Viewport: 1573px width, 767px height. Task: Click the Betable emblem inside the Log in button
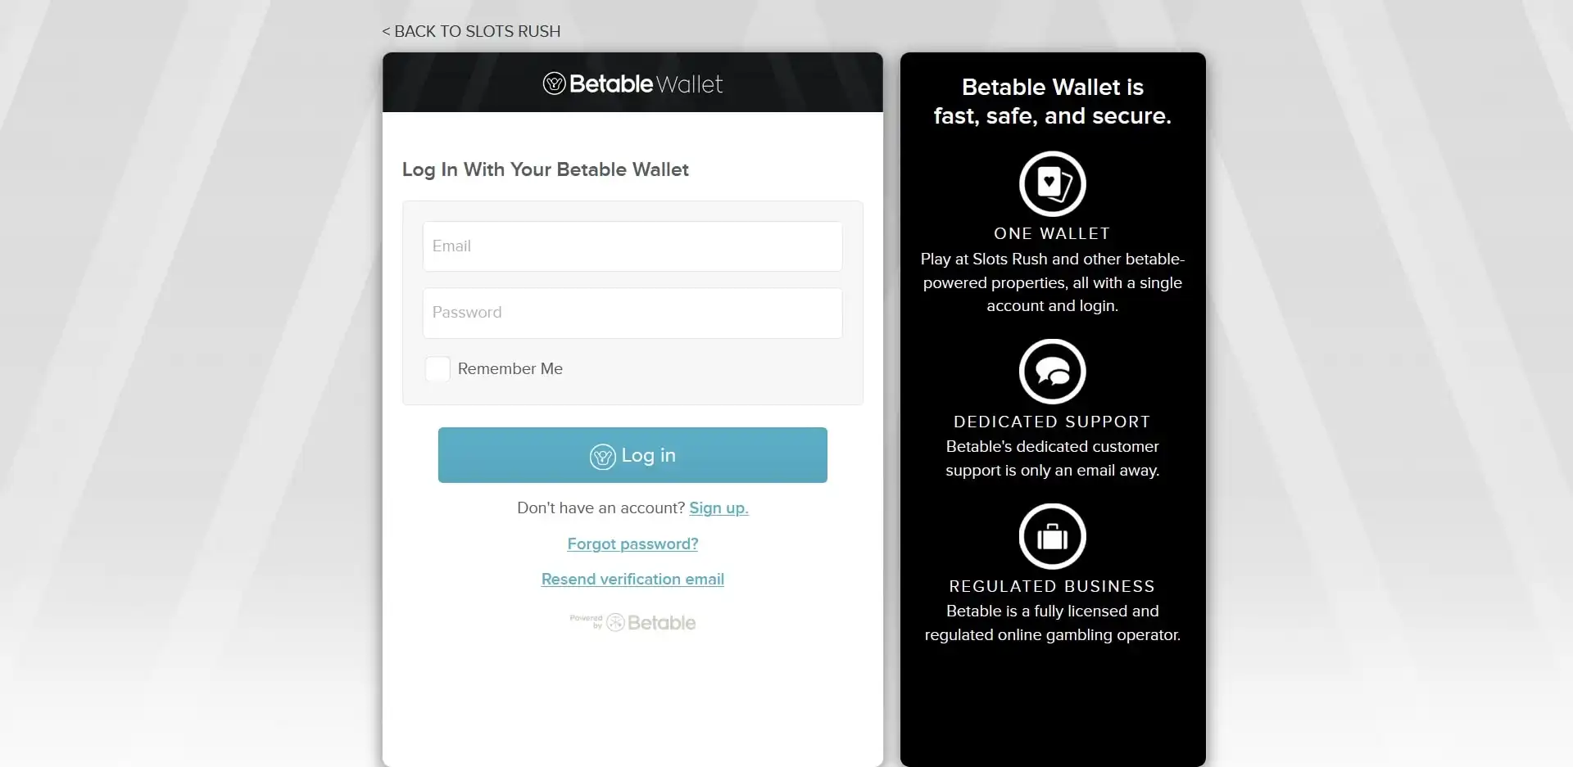tap(602, 456)
